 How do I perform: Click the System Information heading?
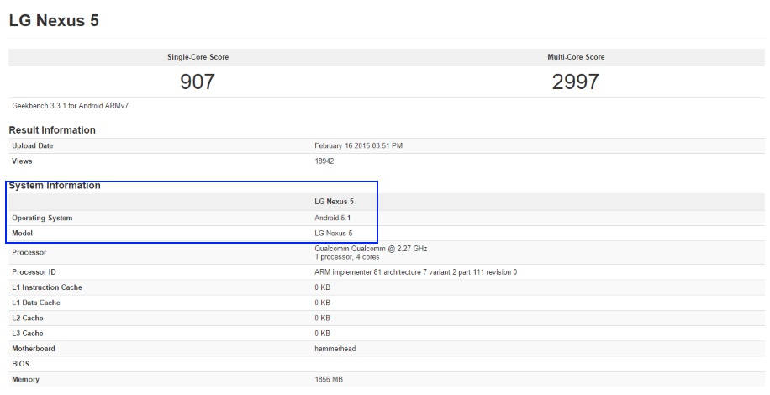55,186
